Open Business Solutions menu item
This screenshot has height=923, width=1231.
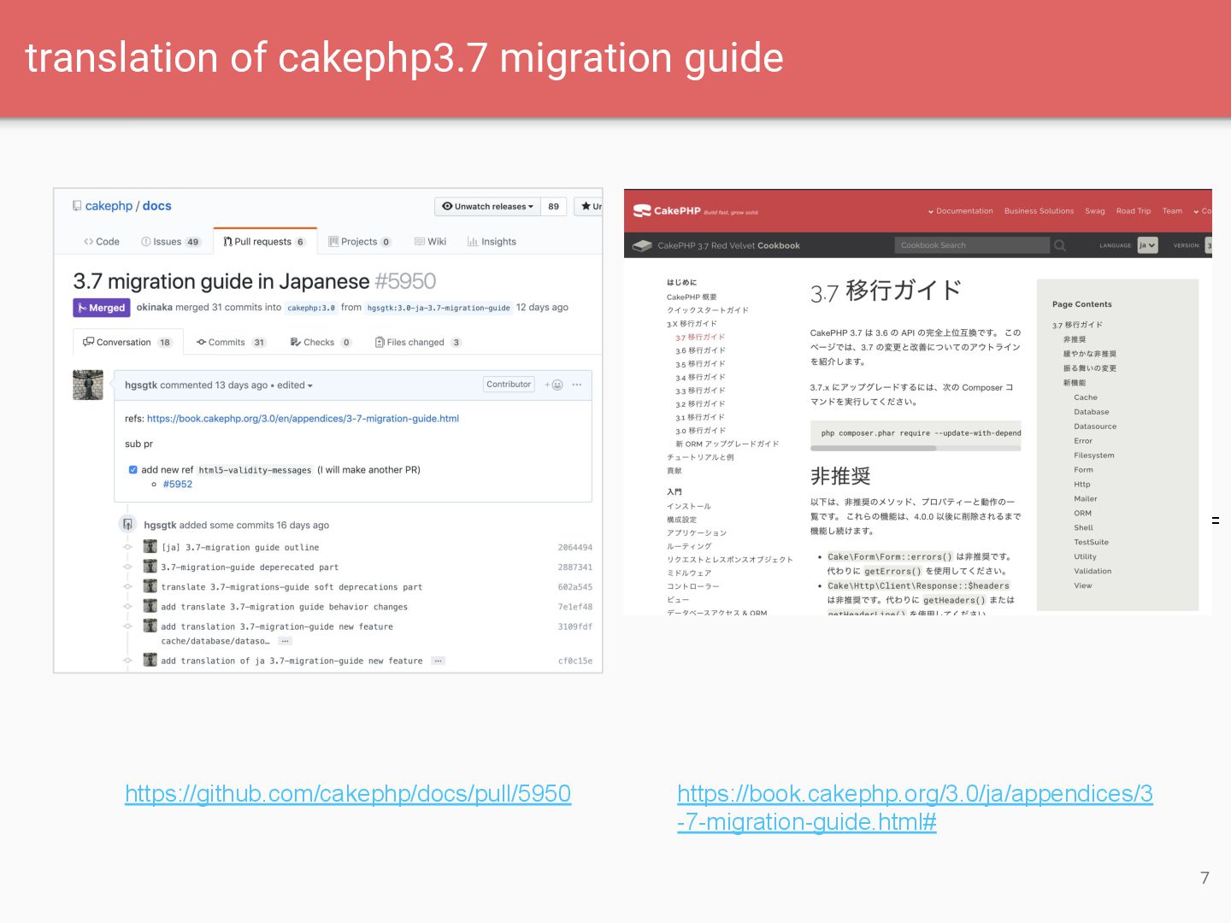pyautogui.click(x=1039, y=211)
